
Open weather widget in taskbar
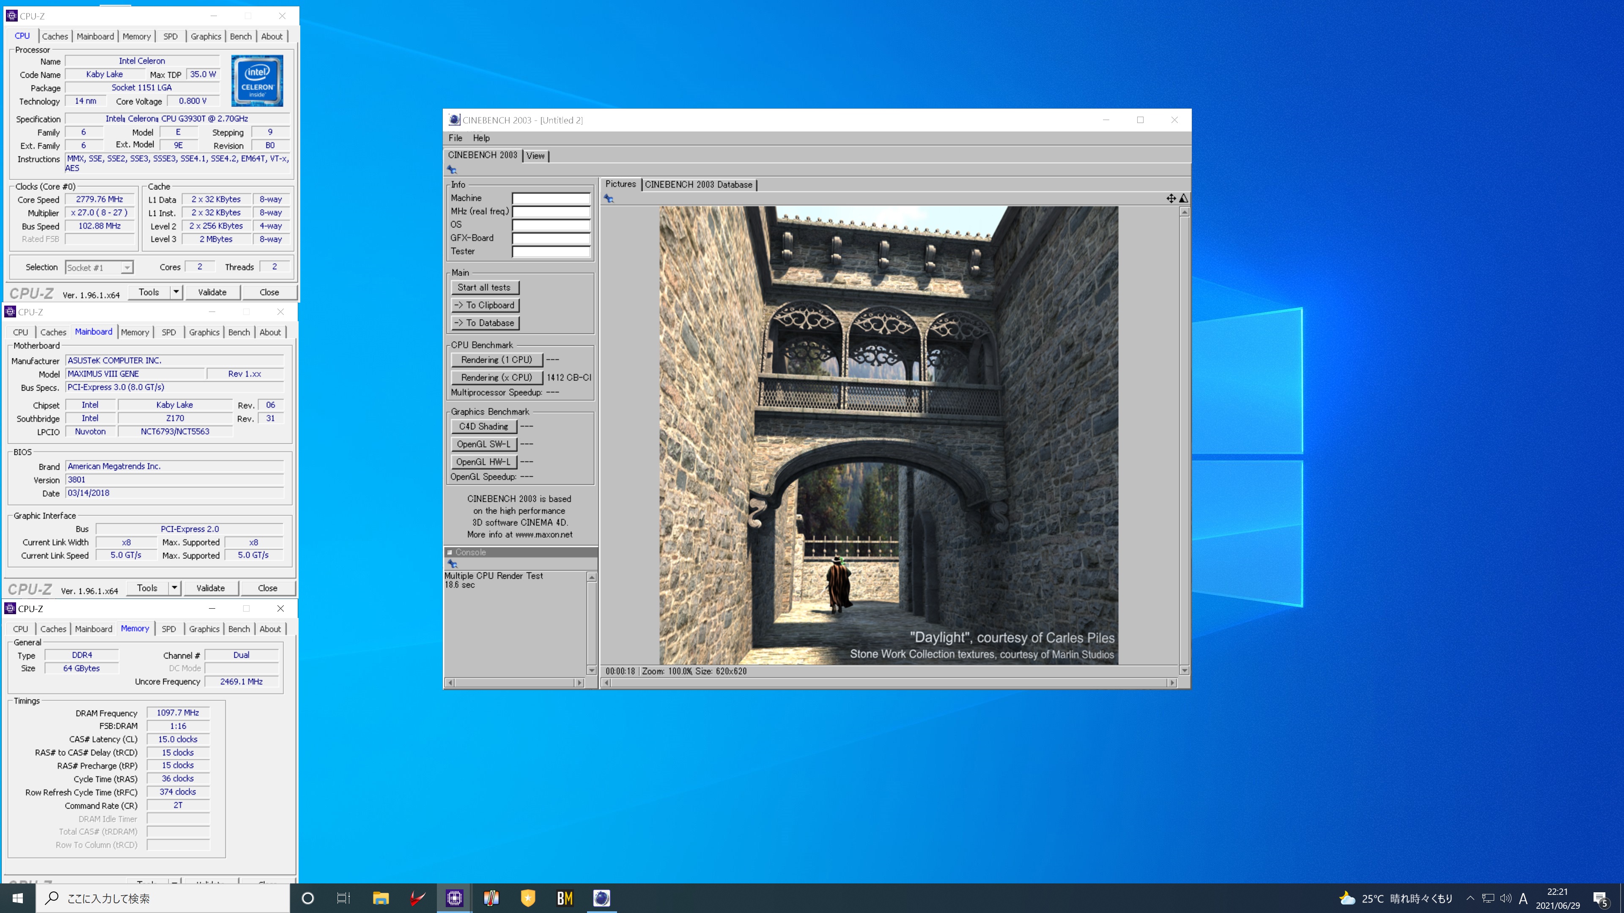pyautogui.click(x=1395, y=899)
